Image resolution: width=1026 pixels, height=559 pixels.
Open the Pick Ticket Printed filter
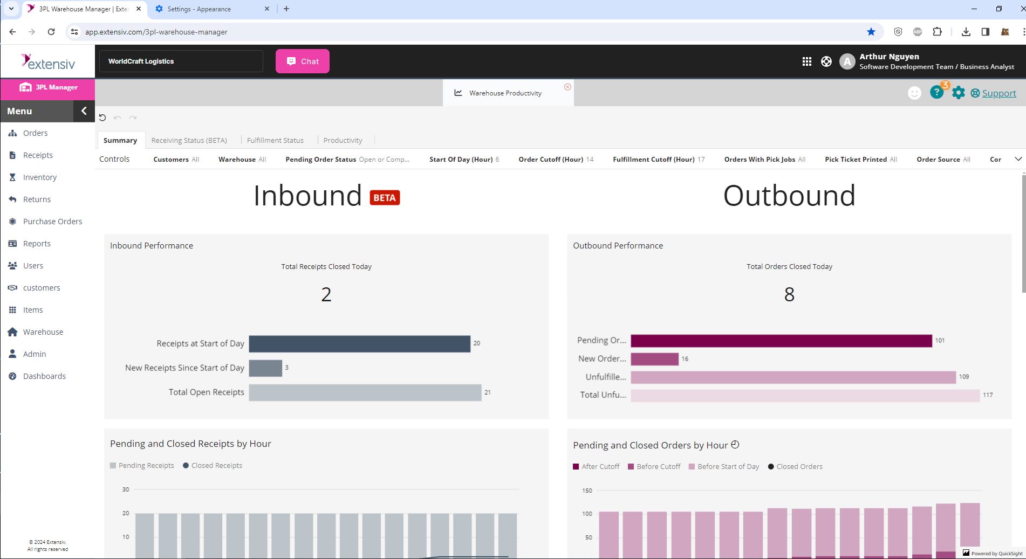tap(861, 160)
